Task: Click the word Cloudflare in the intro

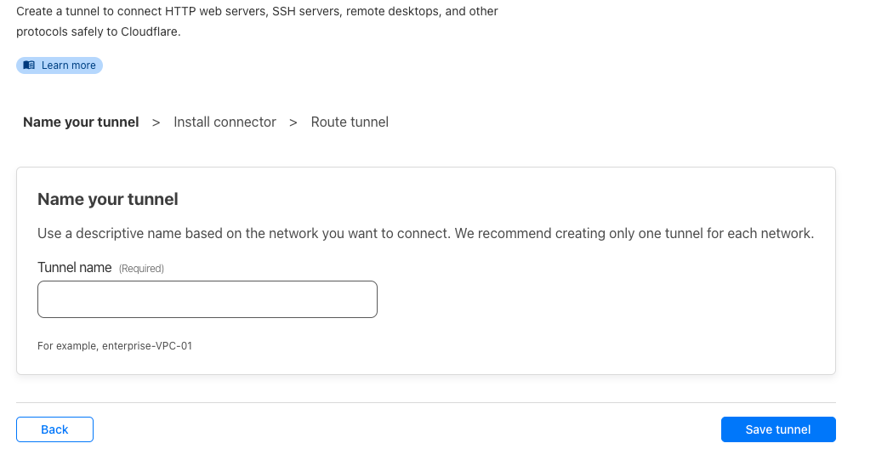Action: 149,32
